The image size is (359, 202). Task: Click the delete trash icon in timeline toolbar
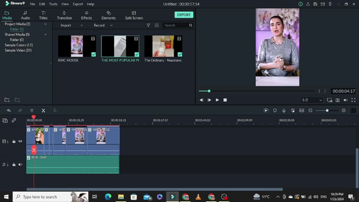pyautogui.click(x=32, y=111)
